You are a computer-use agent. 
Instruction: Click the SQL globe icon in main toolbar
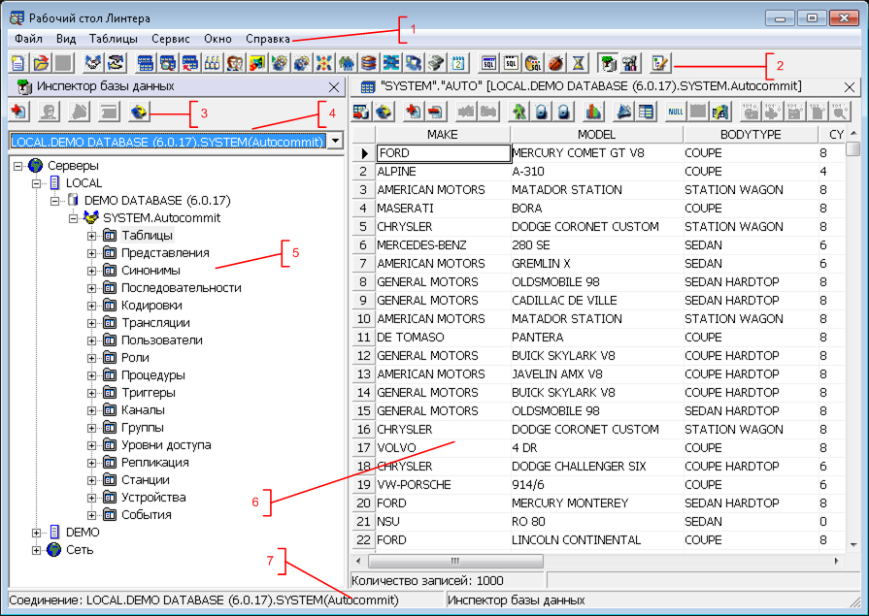[533, 63]
